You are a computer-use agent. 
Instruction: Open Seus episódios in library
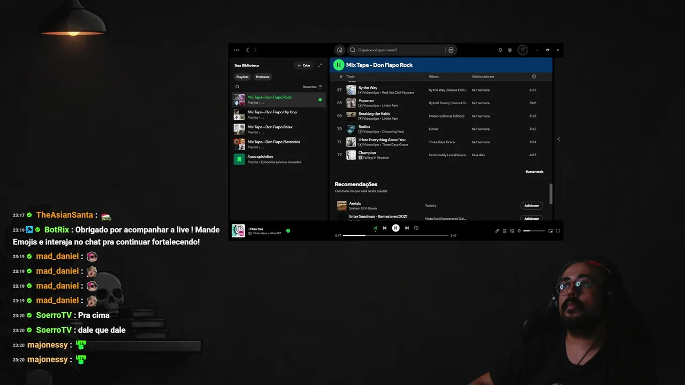click(278, 159)
